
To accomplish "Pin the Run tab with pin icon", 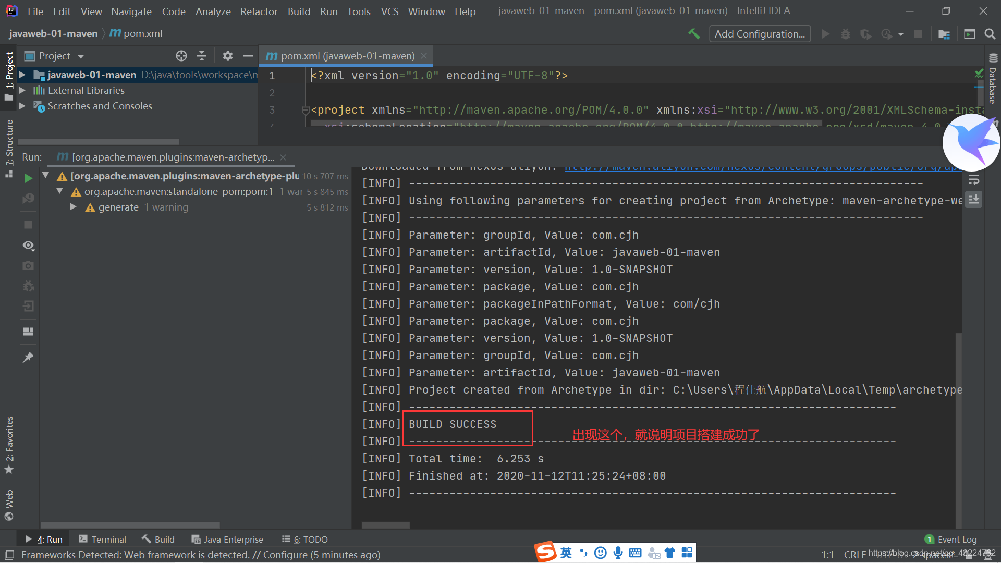I will pyautogui.click(x=29, y=357).
